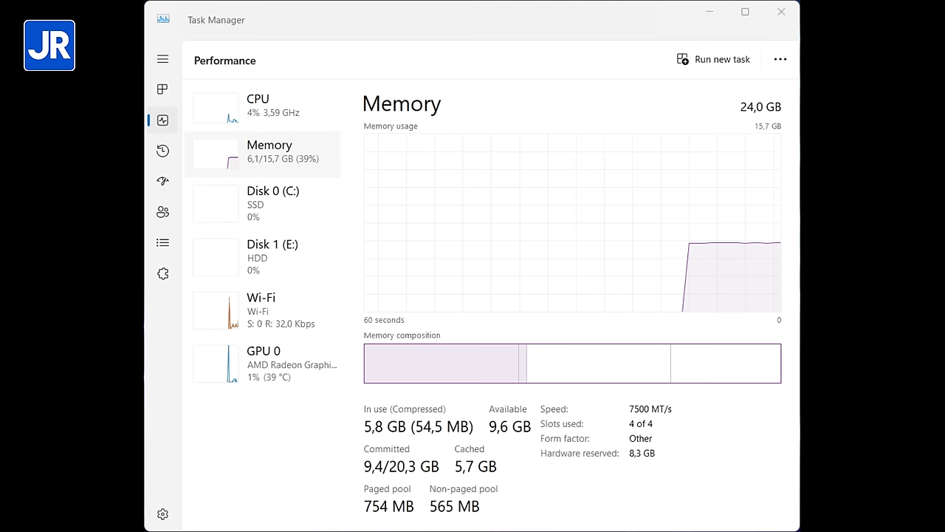
Task: Go to the Users page icon
Action: [162, 212]
